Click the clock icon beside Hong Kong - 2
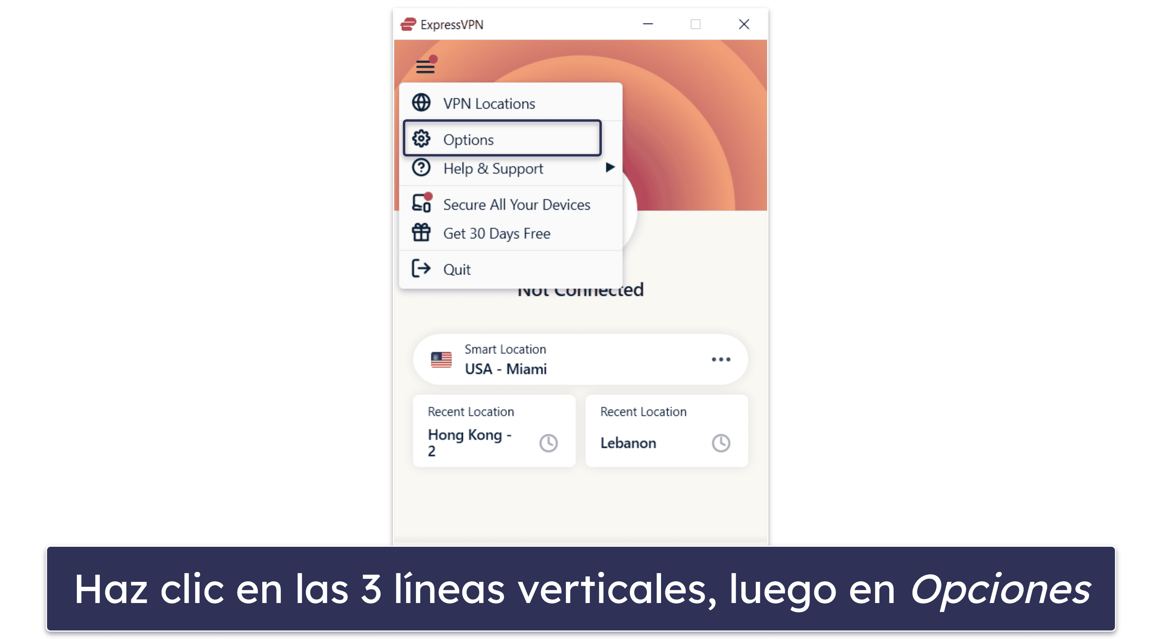The width and height of the screenshot is (1161, 639). pos(549,443)
